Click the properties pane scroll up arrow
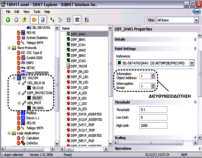202x158 pixels. coord(200,35)
